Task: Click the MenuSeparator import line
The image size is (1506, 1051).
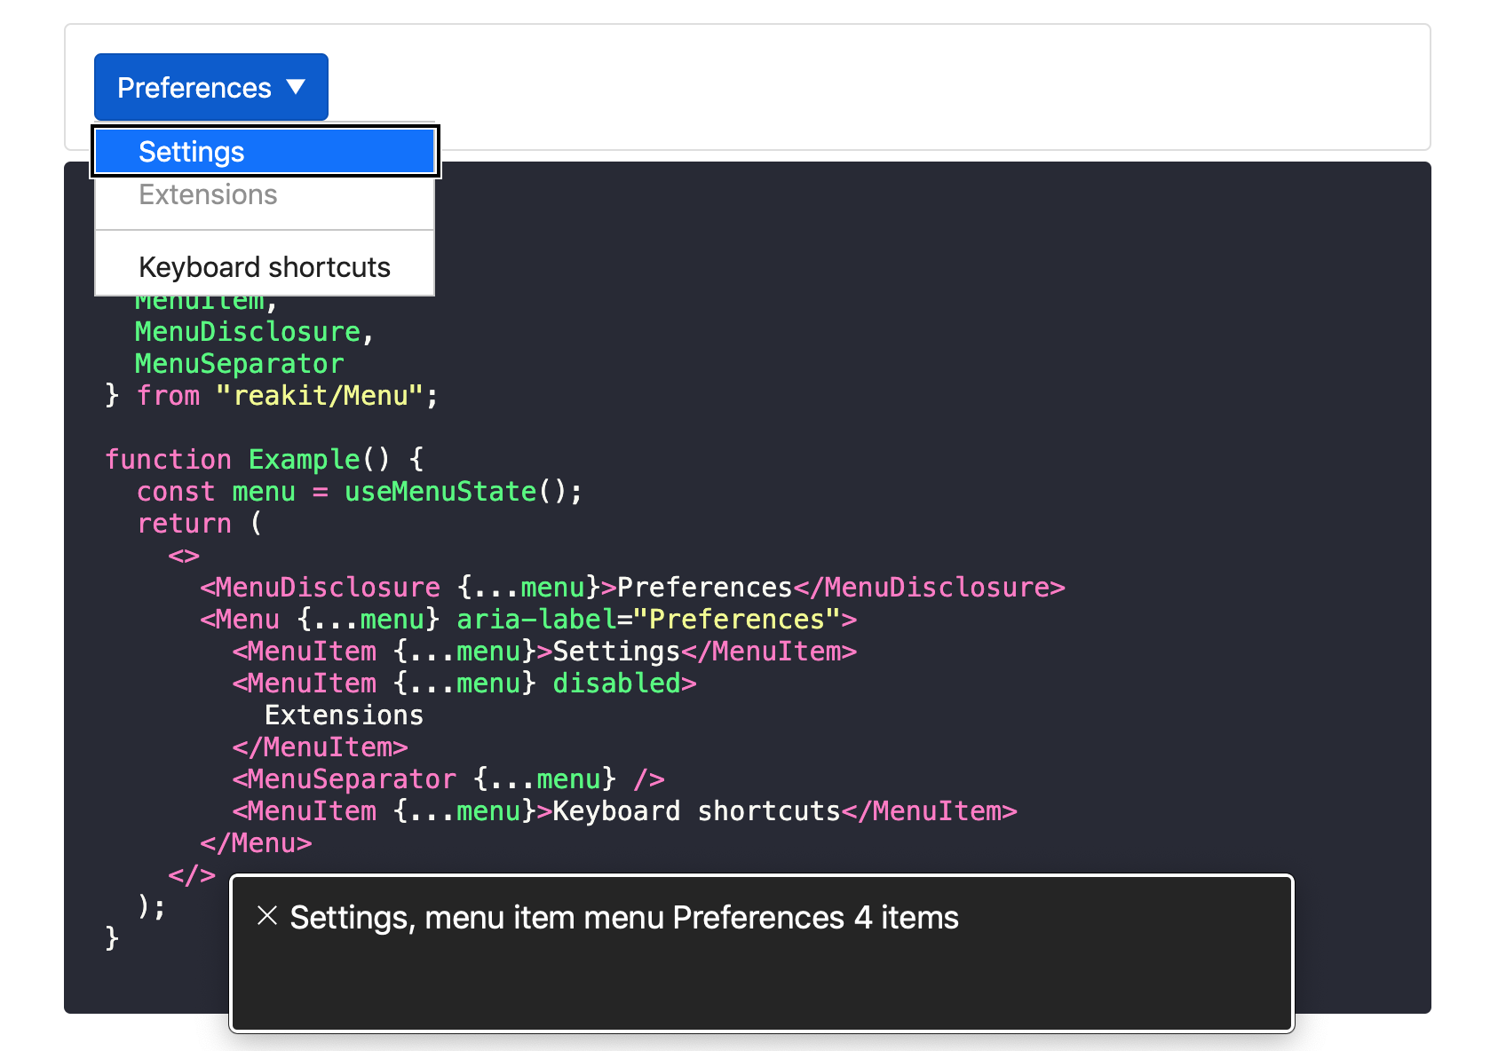Action: tap(240, 364)
